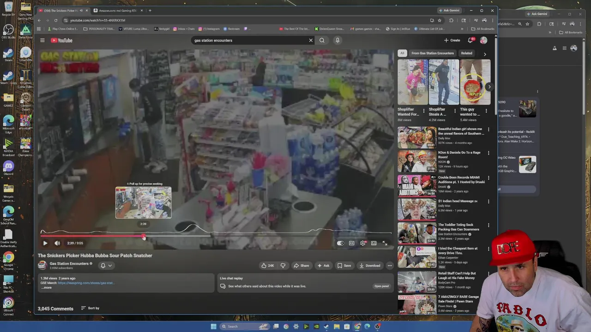Open menu for Coulda Been Records video
This screenshot has height=332, width=591.
(x=488, y=178)
